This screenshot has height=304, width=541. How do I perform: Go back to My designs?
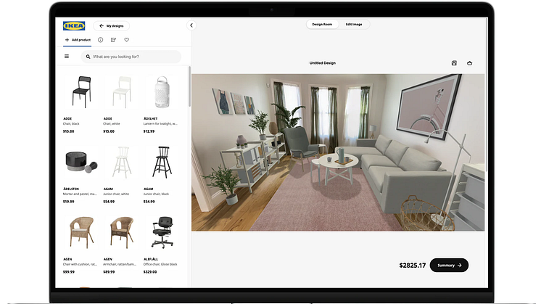[x=111, y=25]
